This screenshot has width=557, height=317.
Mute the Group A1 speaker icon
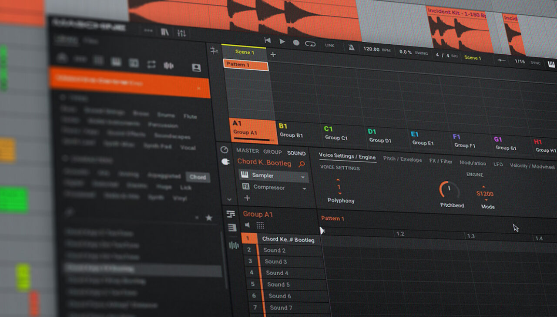pos(247,225)
